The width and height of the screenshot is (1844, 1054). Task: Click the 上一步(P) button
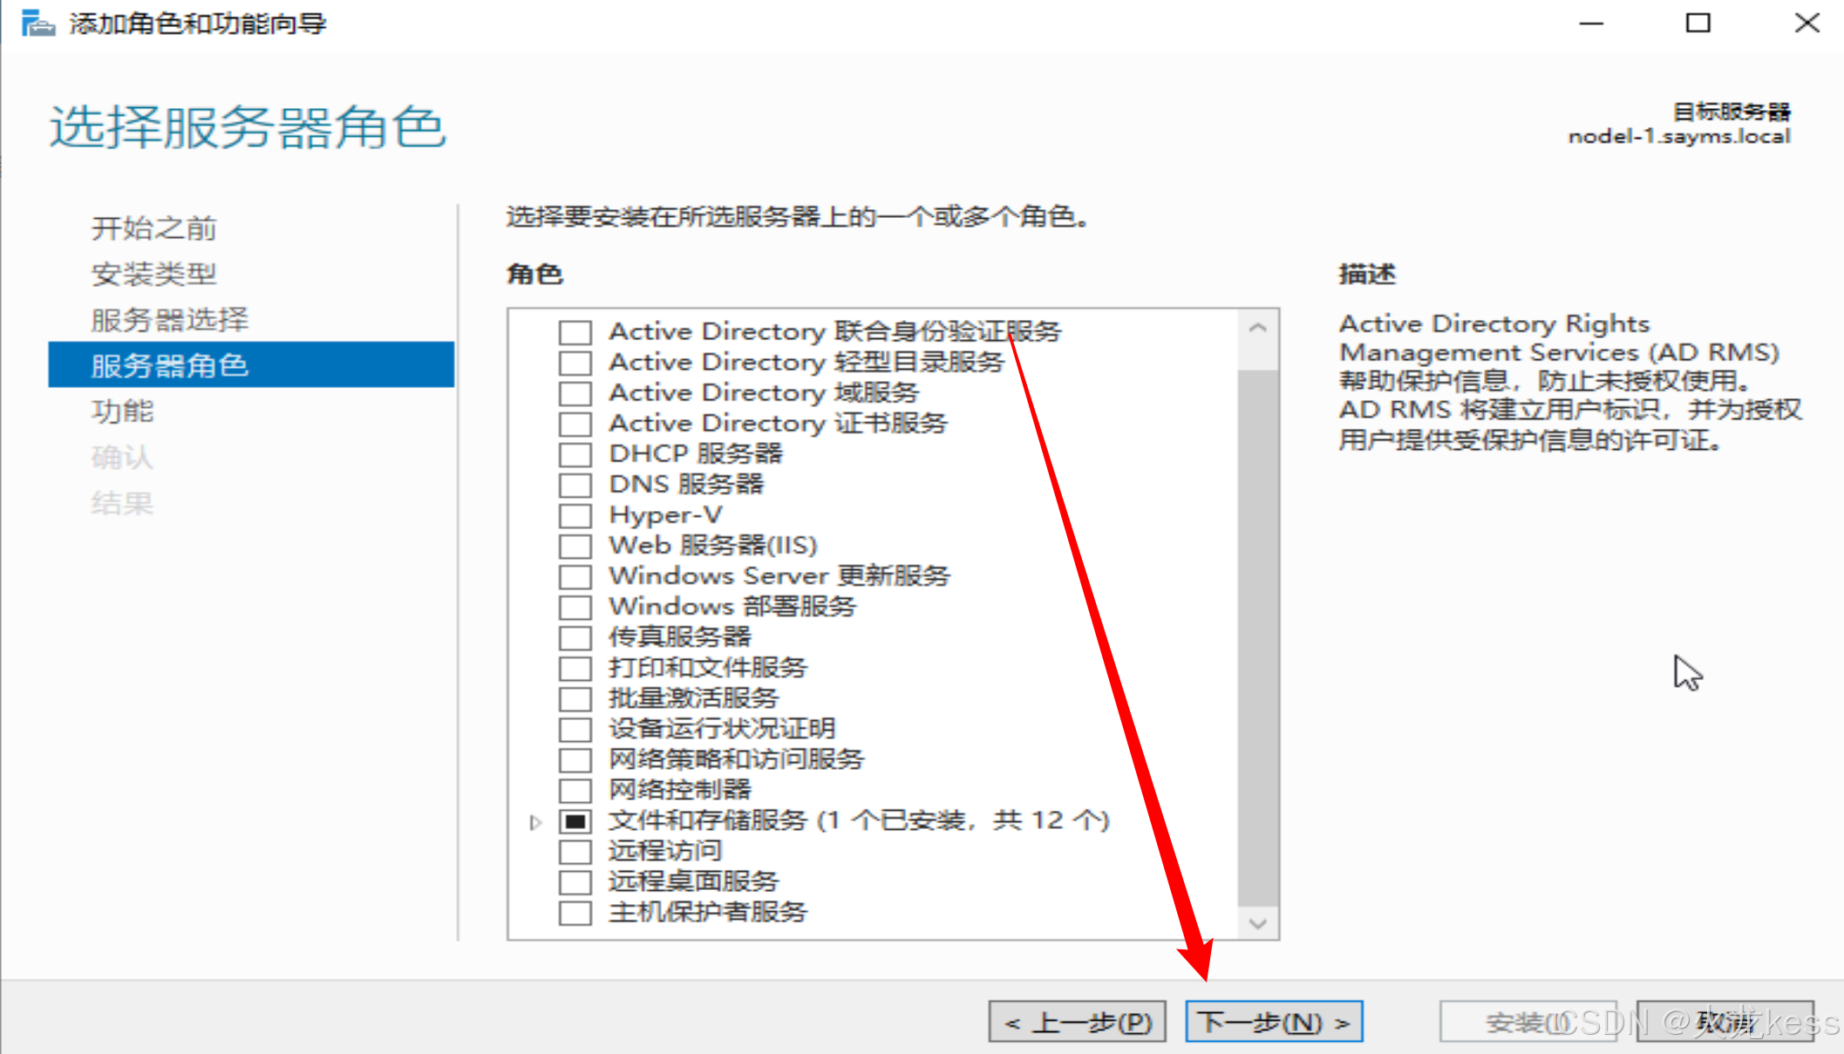(x=1077, y=1022)
